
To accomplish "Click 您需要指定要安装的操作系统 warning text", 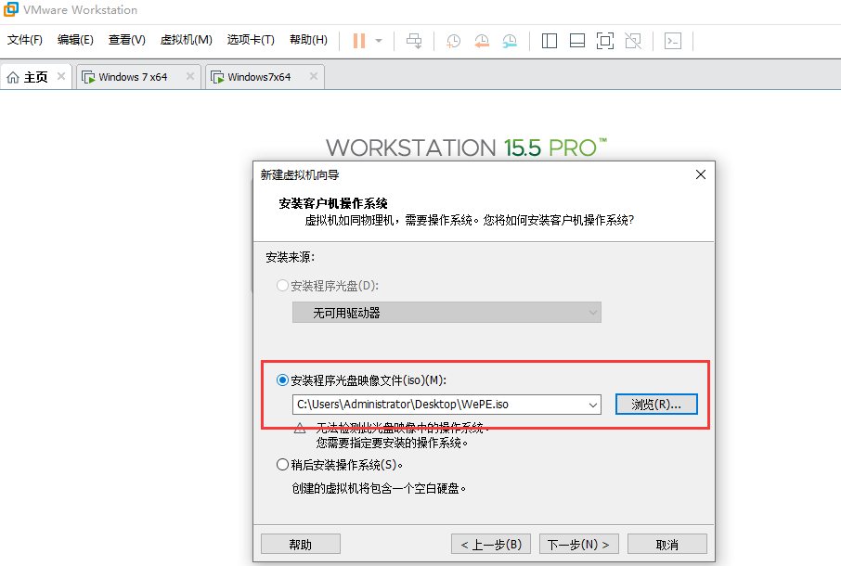I will 392,443.
